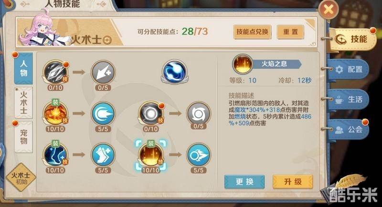382x207 pixels.
Task: Select the gray vortex skill at 0/5
Action: (198, 114)
